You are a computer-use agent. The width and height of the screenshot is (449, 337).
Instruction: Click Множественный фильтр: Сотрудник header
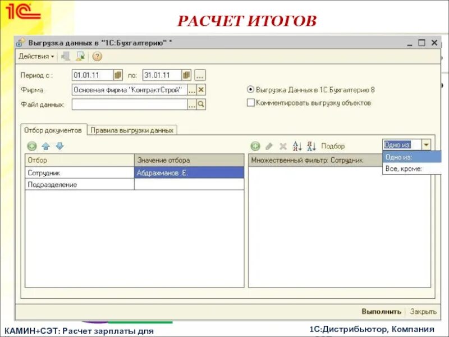point(315,160)
